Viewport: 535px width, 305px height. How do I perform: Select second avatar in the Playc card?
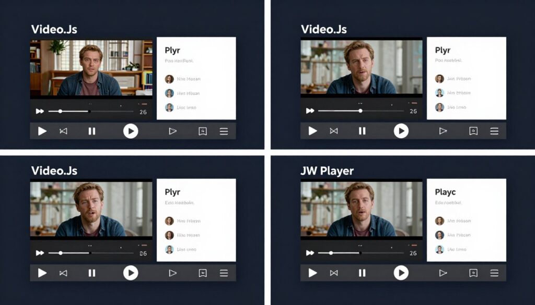click(439, 235)
